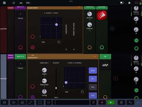Select the green Transpose module header
Image resolution: width=142 pixels, height=107 pixels.
(x=90, y=8)
